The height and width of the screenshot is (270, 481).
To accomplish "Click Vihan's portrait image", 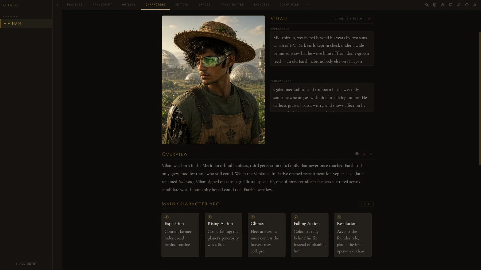I will click(213, 80).
